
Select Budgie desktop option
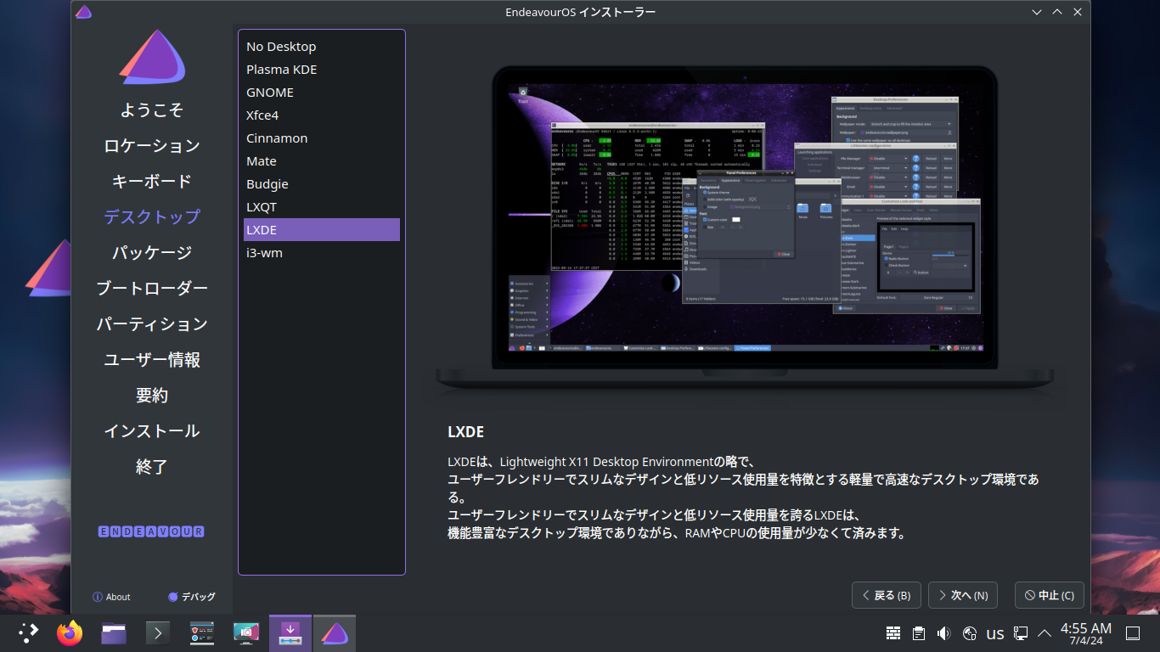coord(322,184)
